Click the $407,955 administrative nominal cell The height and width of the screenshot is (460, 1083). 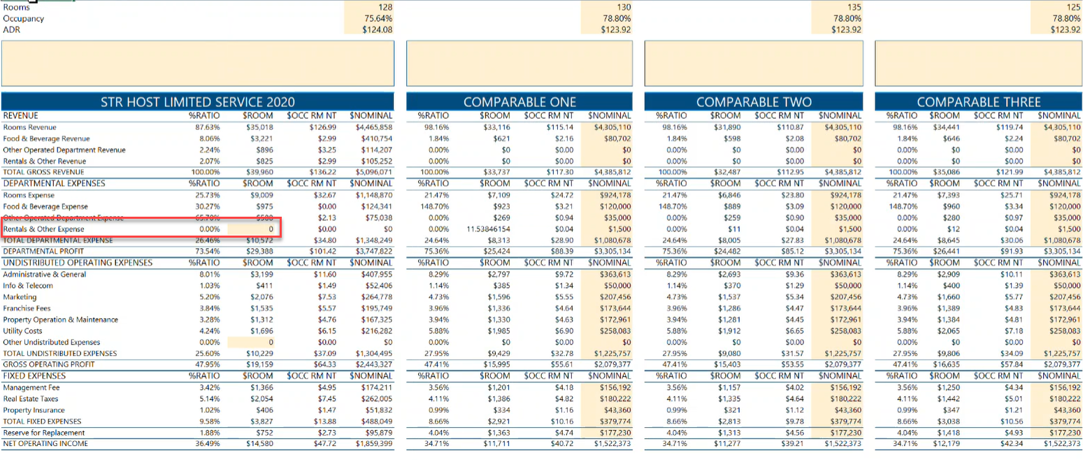(376, 274)
